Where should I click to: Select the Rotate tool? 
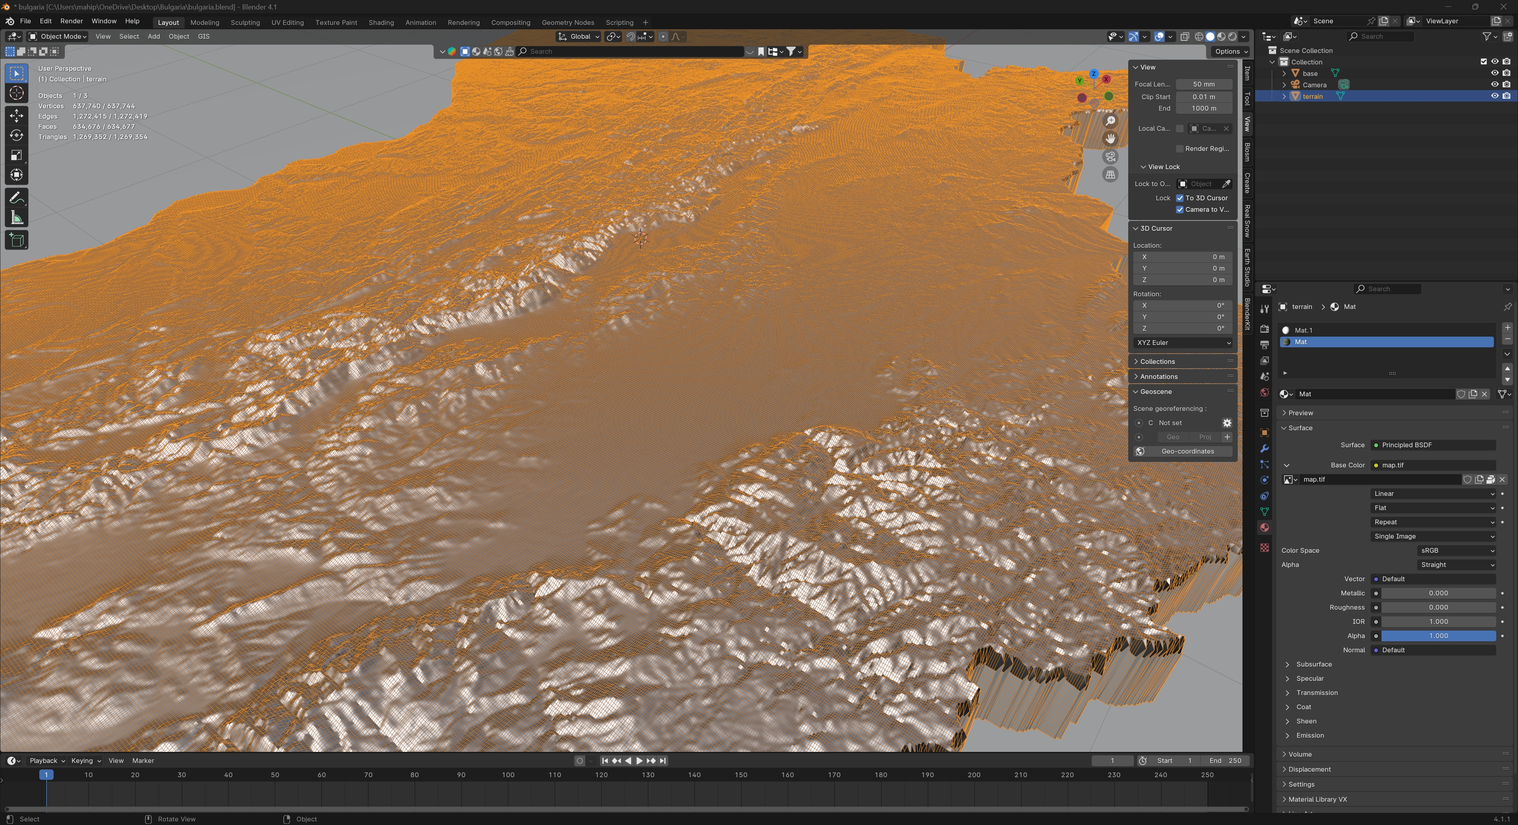17,136
